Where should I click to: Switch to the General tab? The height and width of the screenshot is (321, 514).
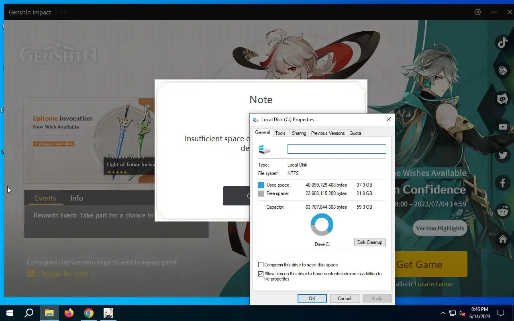pos(263,133)
